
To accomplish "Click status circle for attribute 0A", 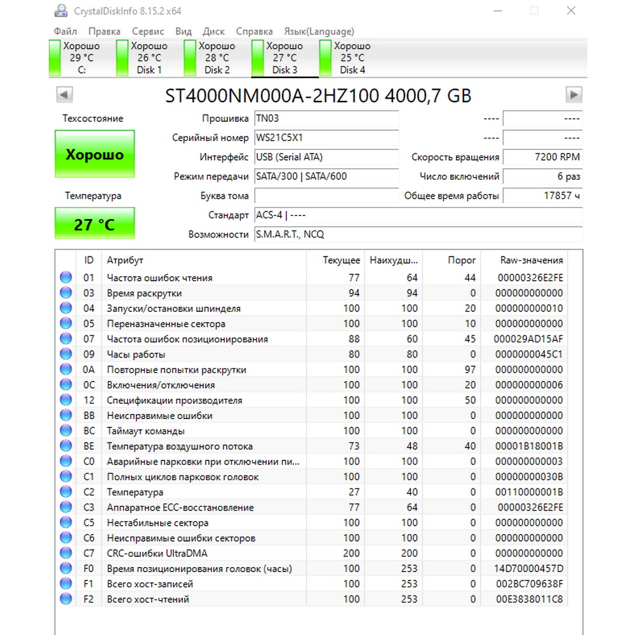I will (x=65, y=370).
